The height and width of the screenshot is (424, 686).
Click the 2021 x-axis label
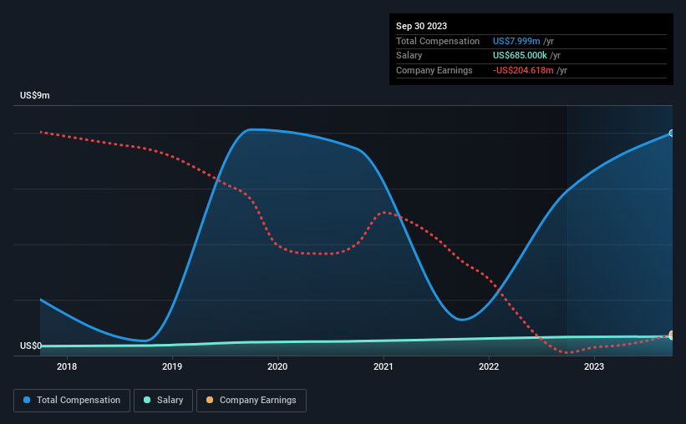click(384, 366)
